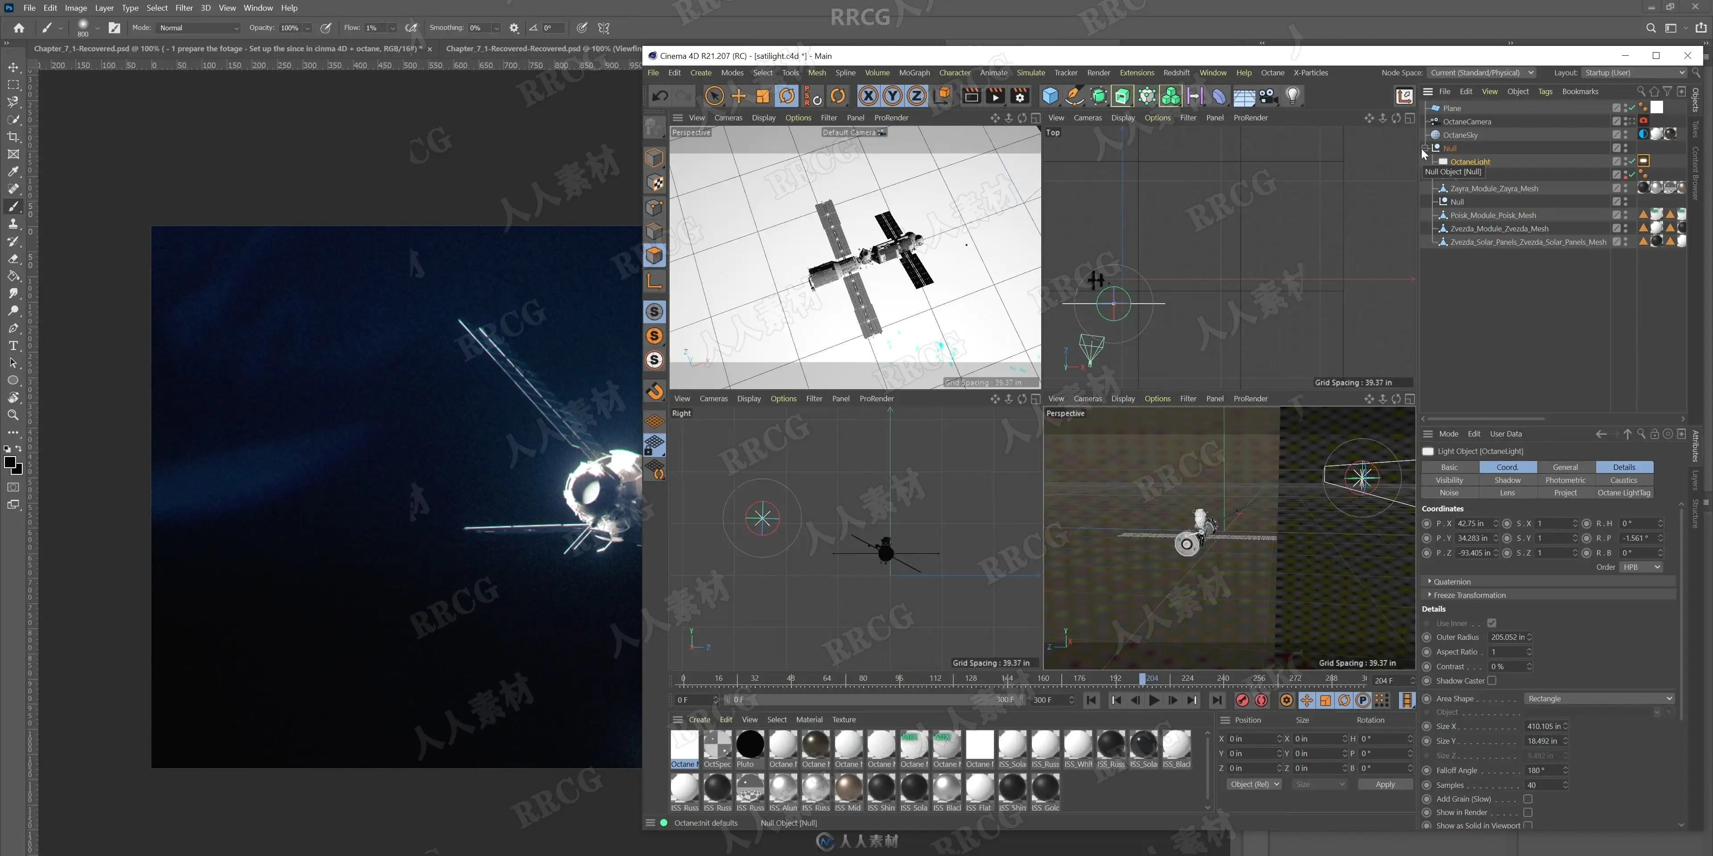
Task: Open Edit Render Settings gear icon
Action: pos(1019,96)
